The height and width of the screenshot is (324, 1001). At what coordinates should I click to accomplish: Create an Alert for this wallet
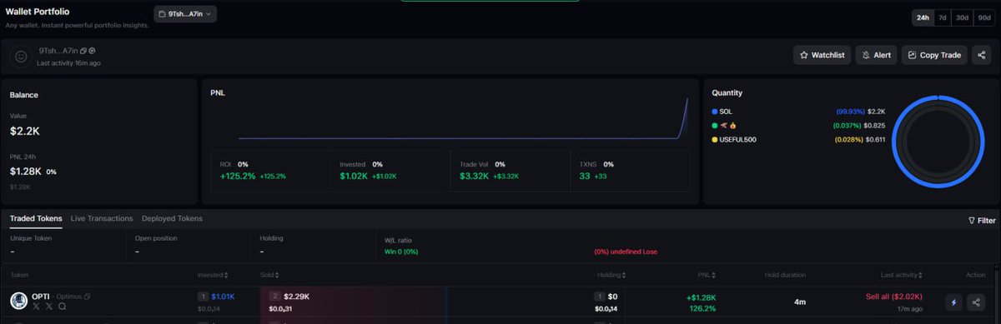pyautogui.click(x=876, y=55)
